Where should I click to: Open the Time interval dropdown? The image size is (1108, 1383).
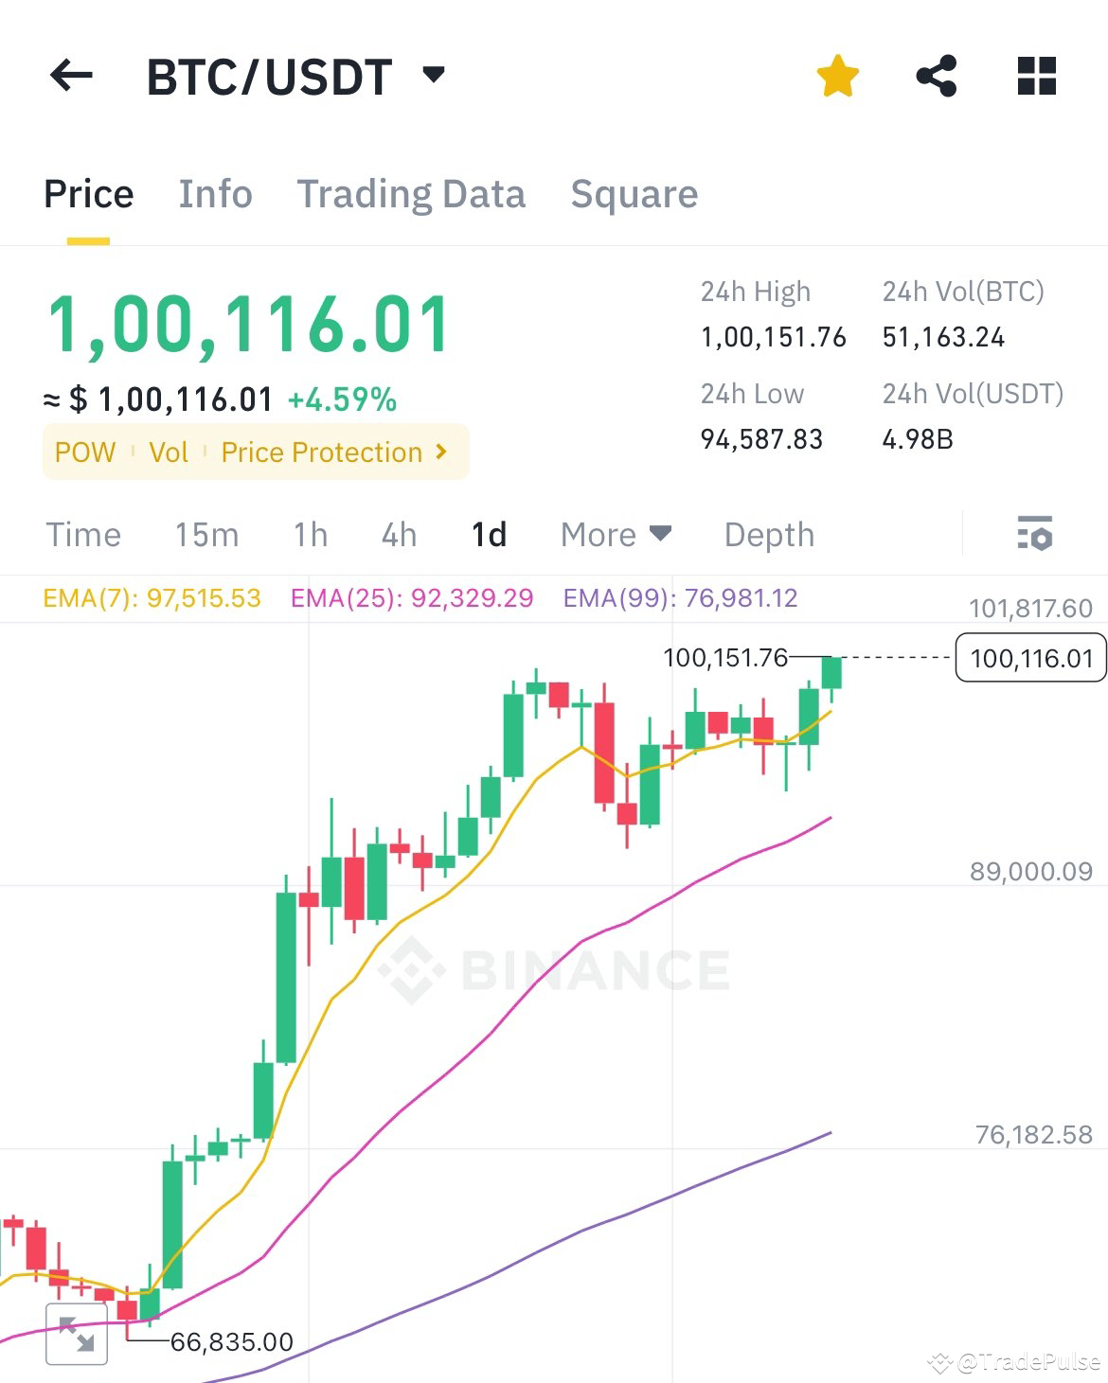tap(83, 535)
